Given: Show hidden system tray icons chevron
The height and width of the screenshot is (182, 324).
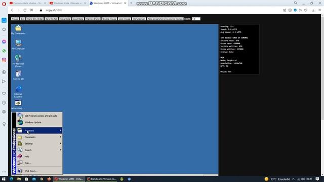Looking at the screenshot, I should click(293, 179).
